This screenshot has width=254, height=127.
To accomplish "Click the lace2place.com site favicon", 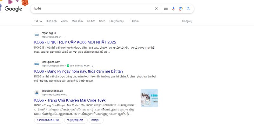I will 37,64.
